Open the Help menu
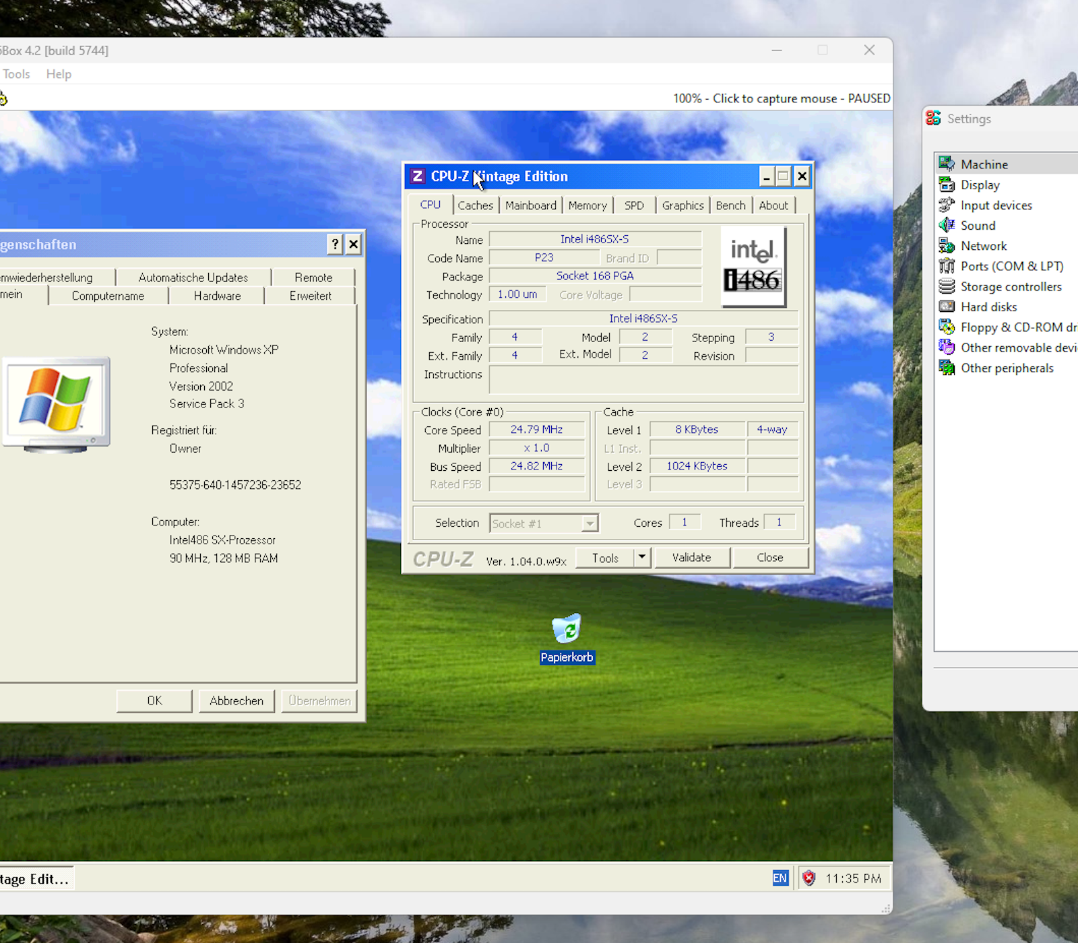This screenshot has height=943, width=1078. click(59, 74)
